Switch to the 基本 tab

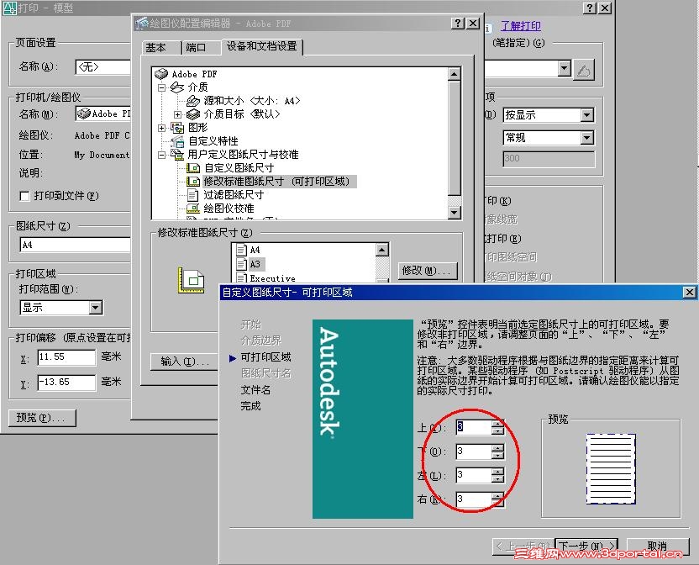tap(156, 48)
